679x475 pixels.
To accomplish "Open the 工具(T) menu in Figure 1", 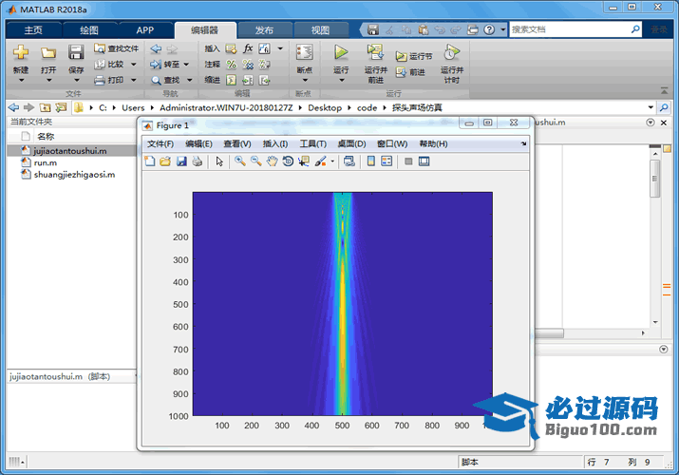I will [x=313, y=143].
